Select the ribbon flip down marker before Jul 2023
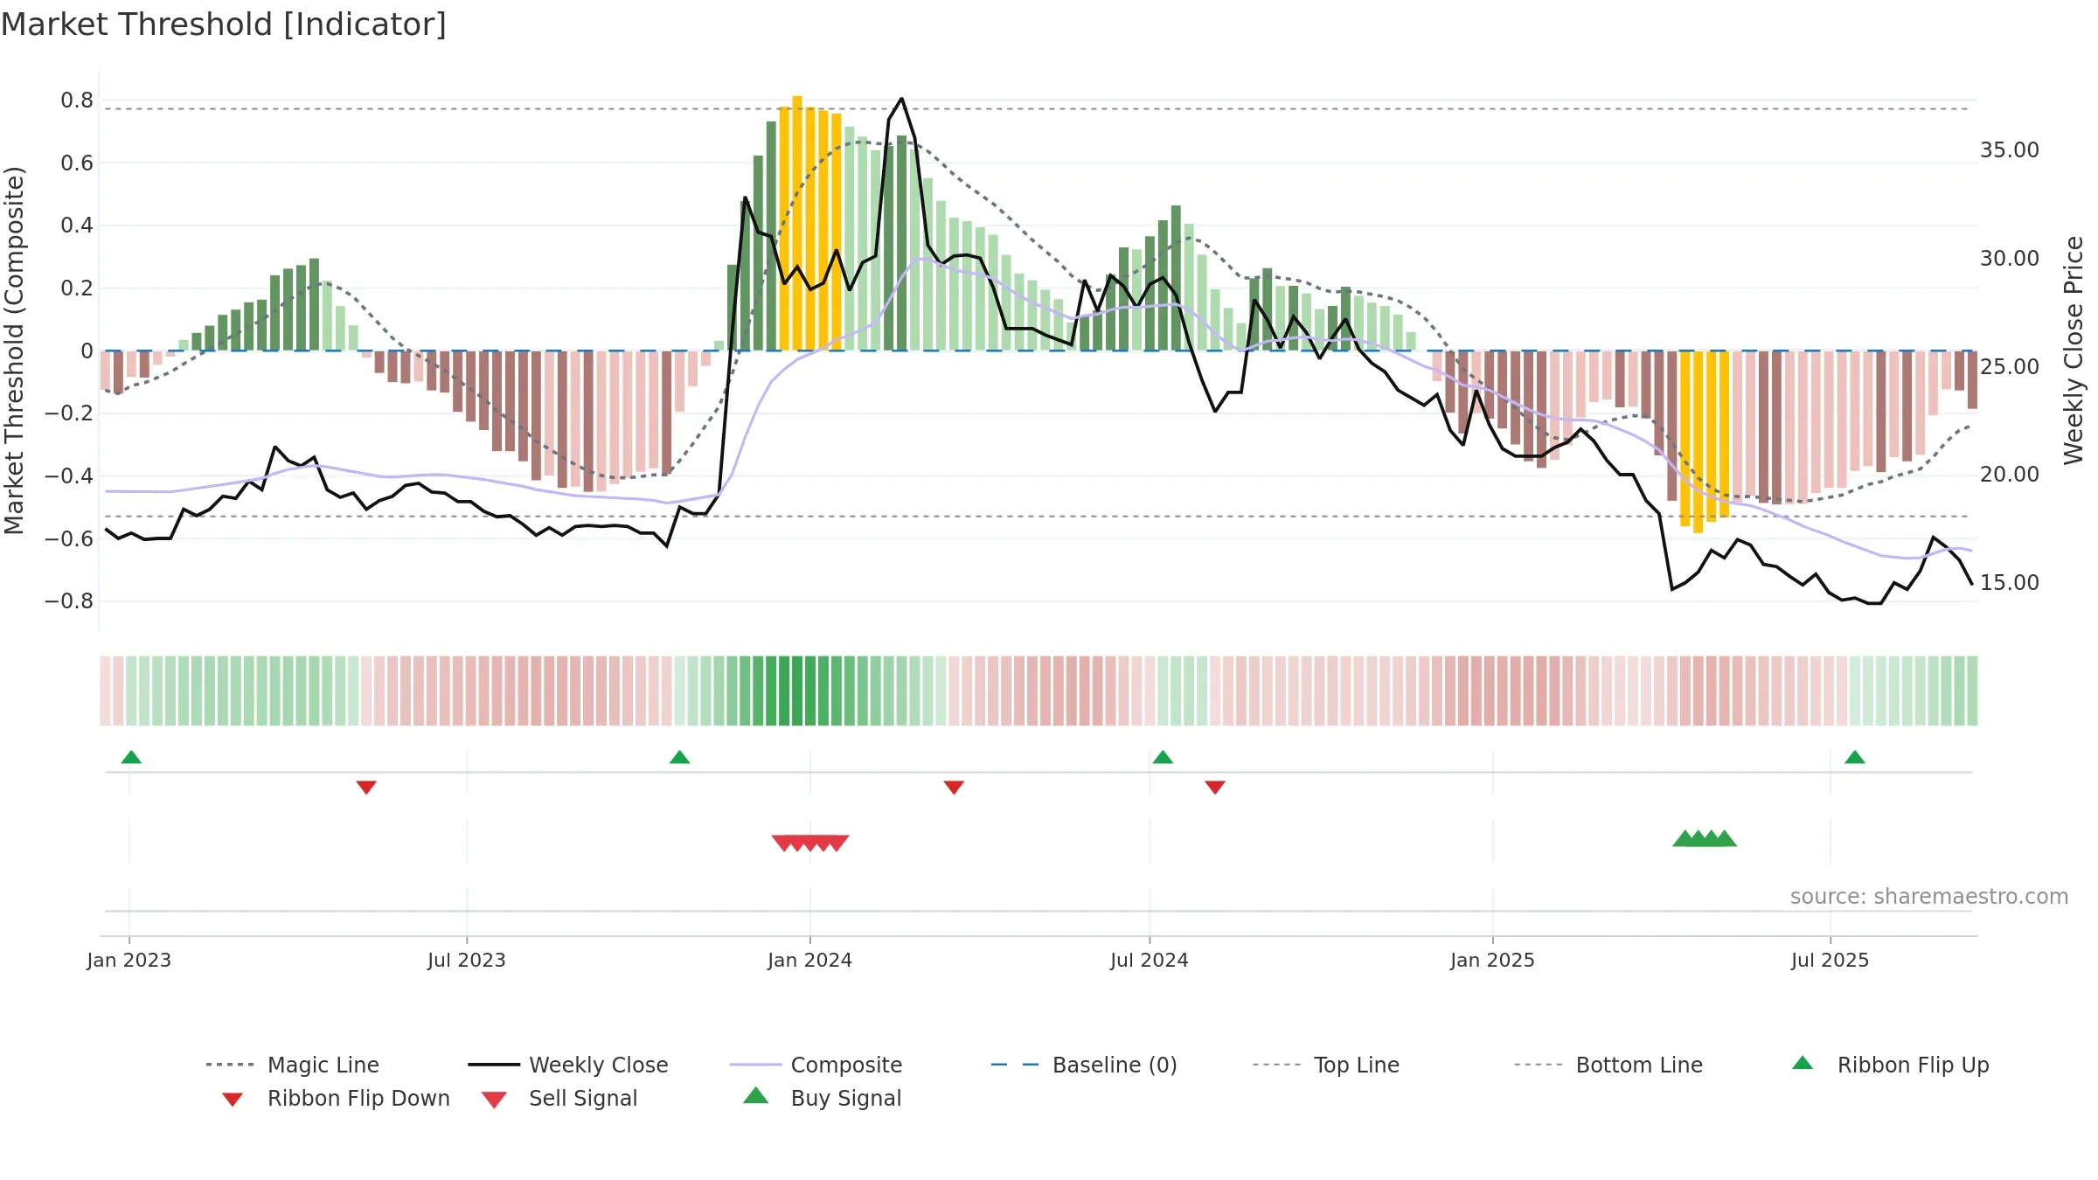The image size is (2098, 1180). tap(366, 788)
